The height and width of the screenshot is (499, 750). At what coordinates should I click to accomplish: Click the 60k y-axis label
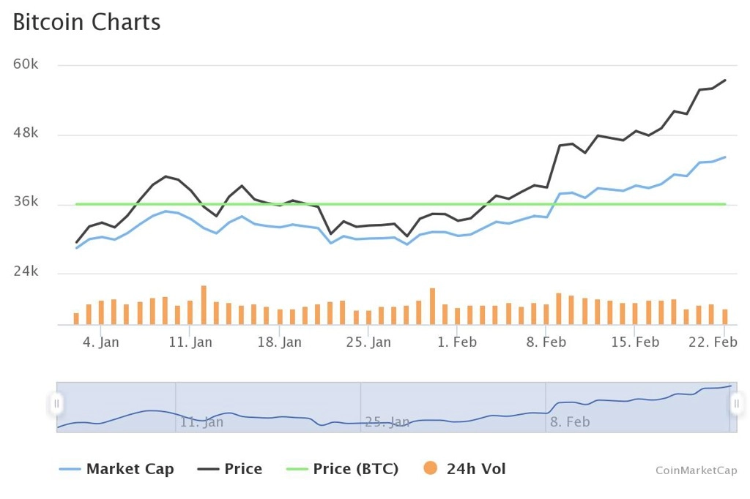(26, 64)
